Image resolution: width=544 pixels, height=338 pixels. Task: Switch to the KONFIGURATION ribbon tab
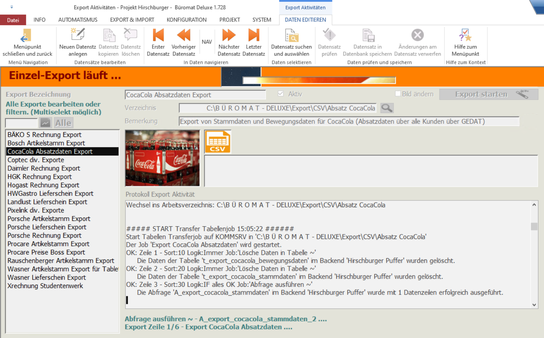point(187,20)
